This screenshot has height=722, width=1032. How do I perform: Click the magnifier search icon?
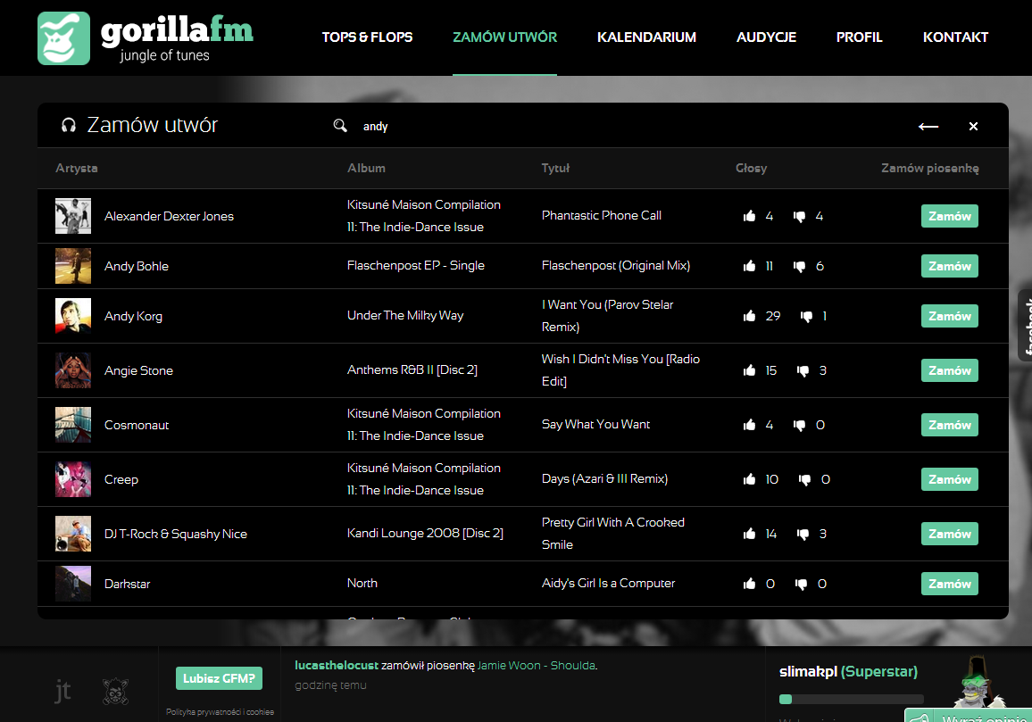[x=340, y=126]
